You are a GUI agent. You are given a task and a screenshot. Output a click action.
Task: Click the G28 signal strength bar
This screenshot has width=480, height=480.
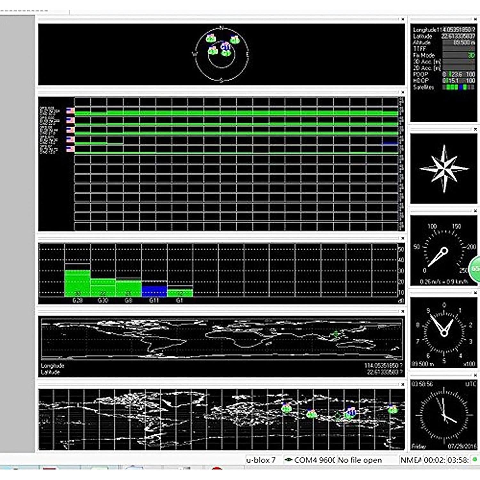[x=77, y=283]
